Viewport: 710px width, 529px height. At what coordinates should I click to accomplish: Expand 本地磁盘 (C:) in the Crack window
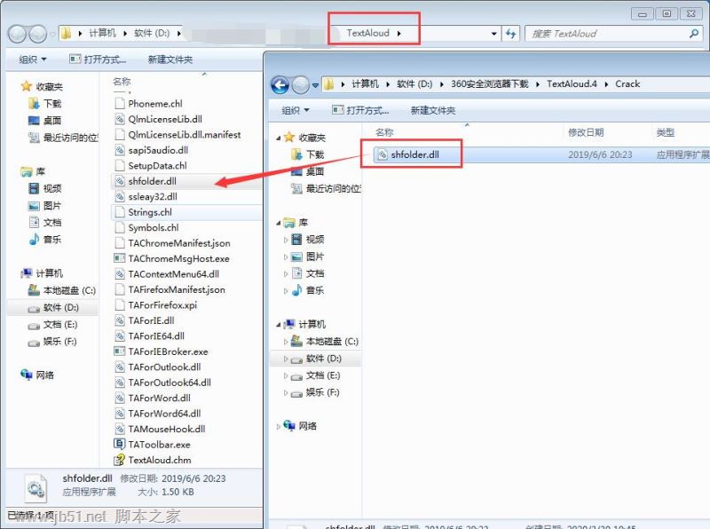(285, 342)
